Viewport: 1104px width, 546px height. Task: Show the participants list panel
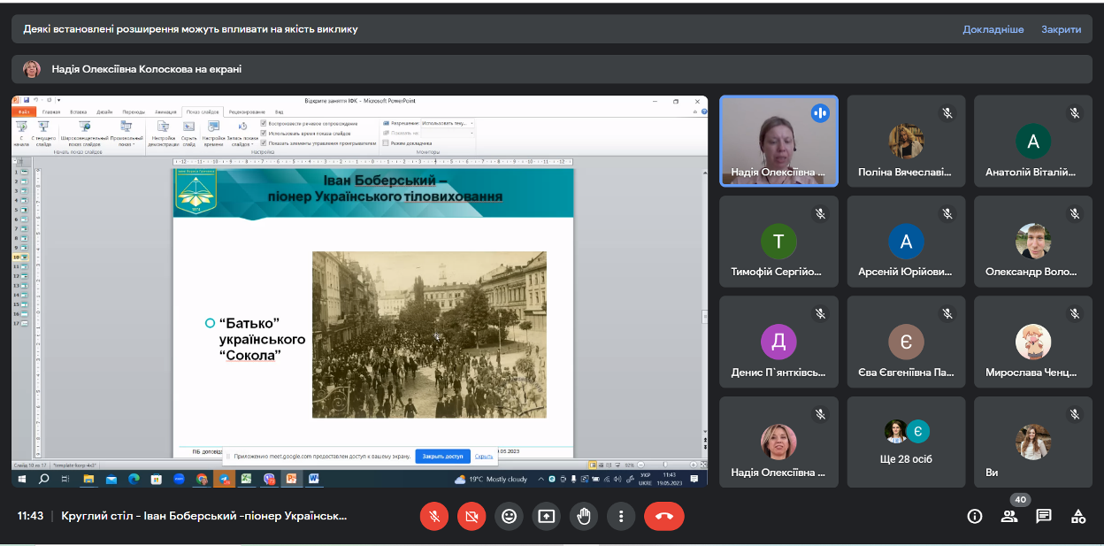(x=1009, y=517)
